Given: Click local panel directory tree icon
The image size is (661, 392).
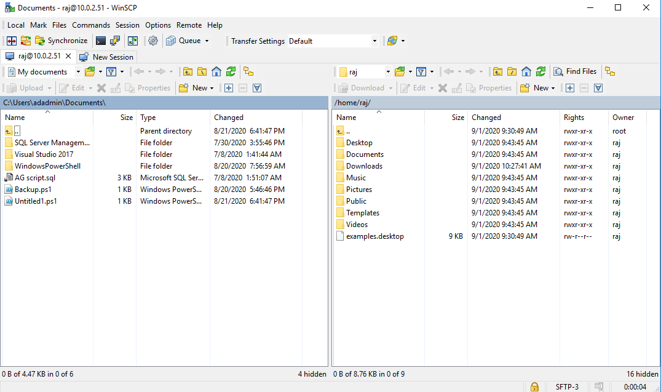Looking at the screenshot, I should 248,72.
